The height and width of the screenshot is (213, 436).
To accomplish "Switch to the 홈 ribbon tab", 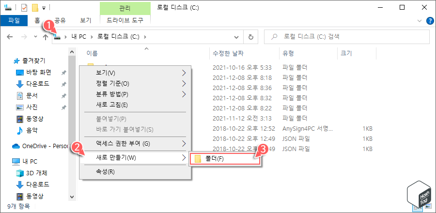I will pyautogui.click(x=37, y=20).
